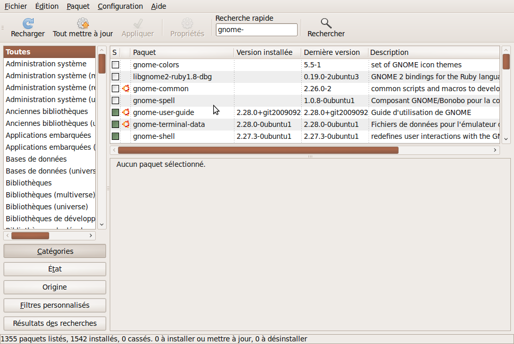This screenshot has height=344, width=514.
Task: Mark the gnome-spell package checkbox
Action: pos(115,101)
